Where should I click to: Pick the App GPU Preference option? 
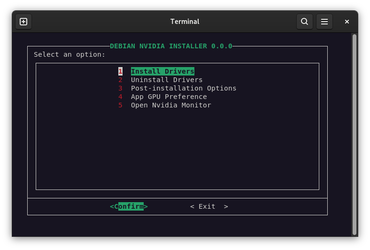coord(169,97)
